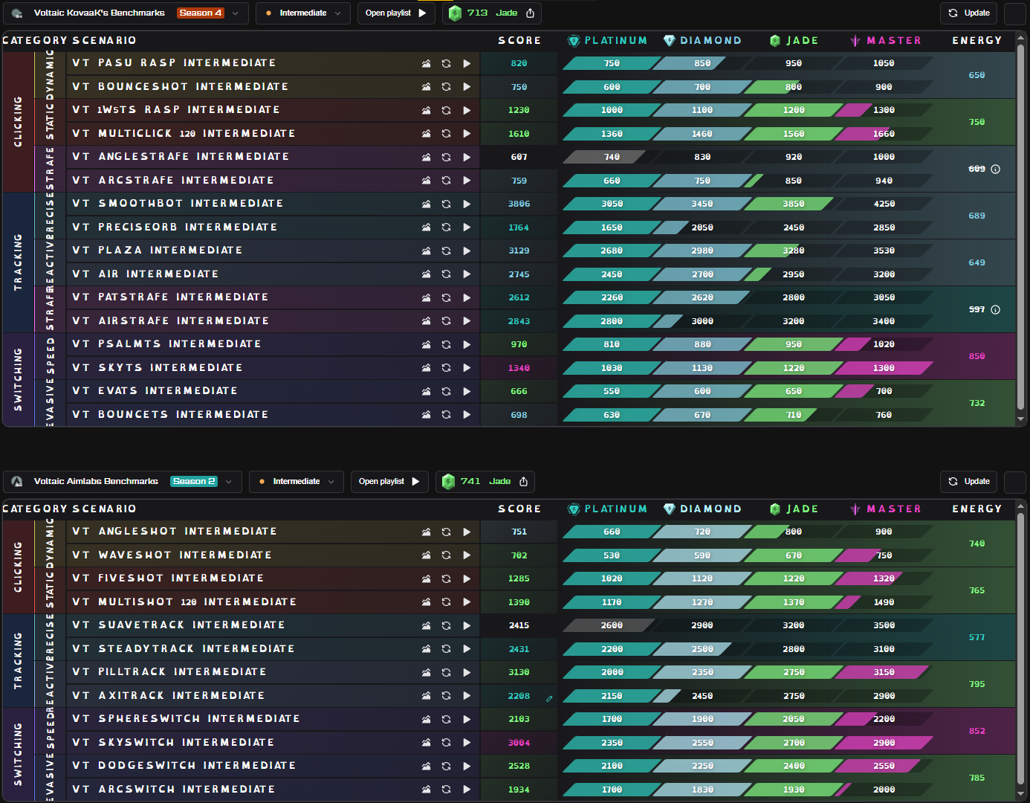
Task: Click the 850 energy value in KovaaK's Speed
Action: [x=976, y=356]
